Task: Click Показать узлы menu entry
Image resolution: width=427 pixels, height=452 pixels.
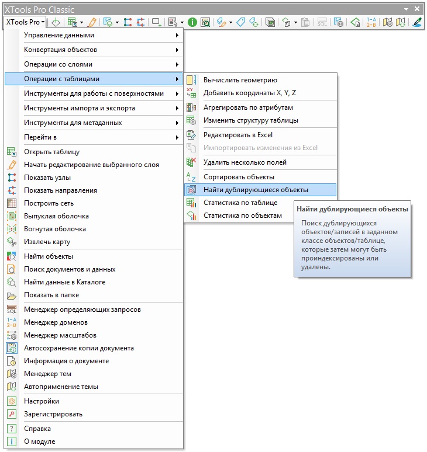Action: click(x=94, y=178)
